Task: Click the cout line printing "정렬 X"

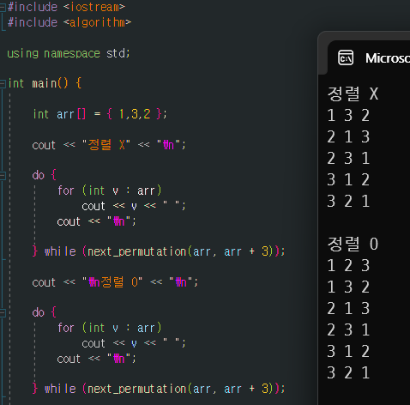Action: coord(109,145)
